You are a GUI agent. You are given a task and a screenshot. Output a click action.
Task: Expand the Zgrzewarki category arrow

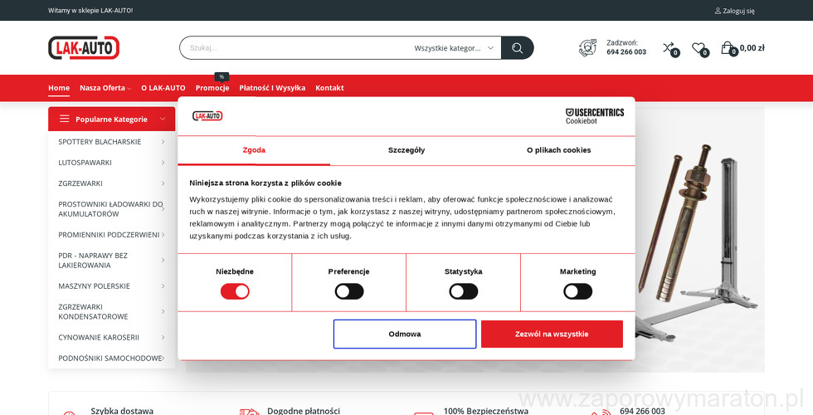[163, 183]
